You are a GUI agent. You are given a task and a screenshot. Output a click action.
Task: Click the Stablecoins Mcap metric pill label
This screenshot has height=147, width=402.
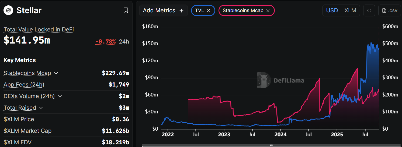pyautogui.click(x=243, y=10)
